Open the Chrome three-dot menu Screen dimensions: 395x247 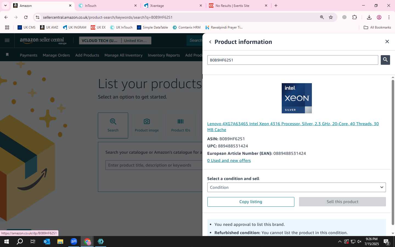pos(389,17)
